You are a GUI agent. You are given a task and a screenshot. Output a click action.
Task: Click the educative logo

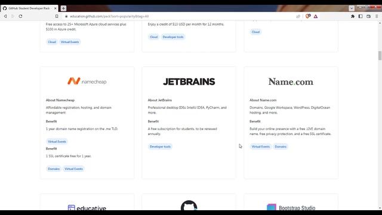87,208
